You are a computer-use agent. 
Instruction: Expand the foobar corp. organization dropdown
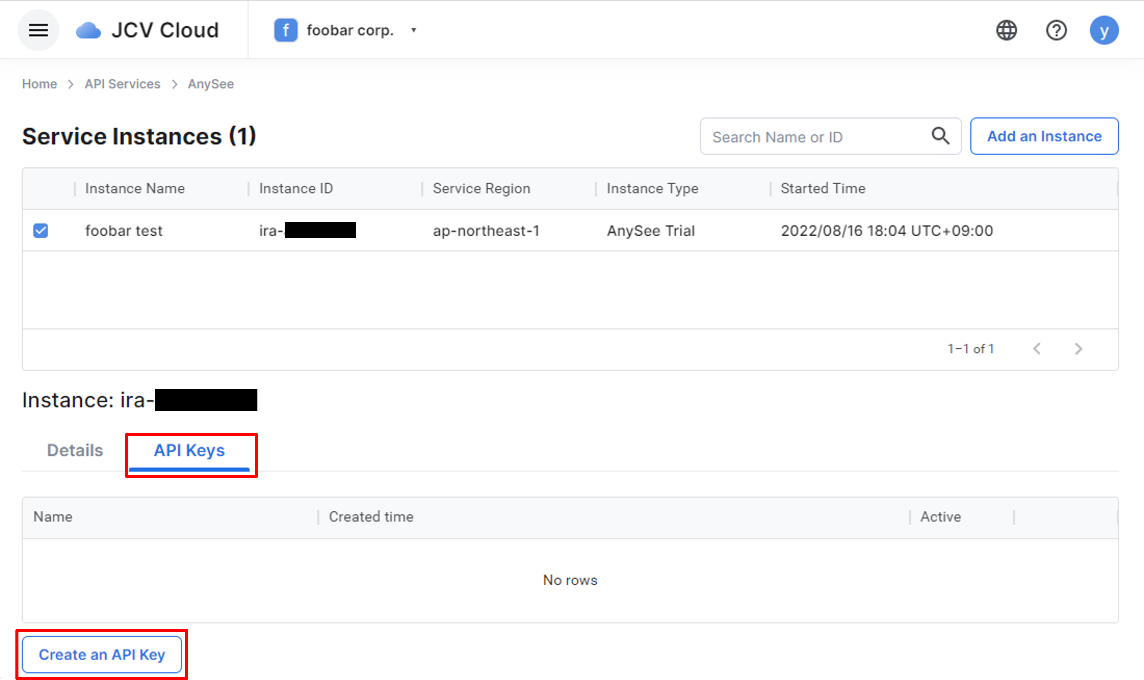[413, 30]
